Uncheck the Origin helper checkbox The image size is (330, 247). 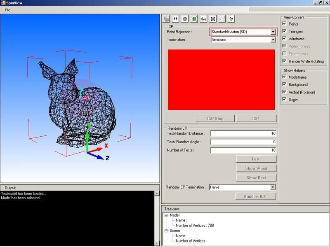pos(284,99)
